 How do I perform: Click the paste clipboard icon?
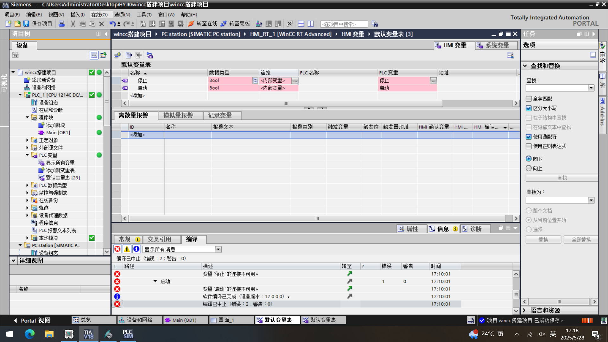click(x=92, y=24)
